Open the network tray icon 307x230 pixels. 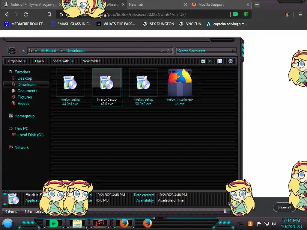click(x=267, y=223)
